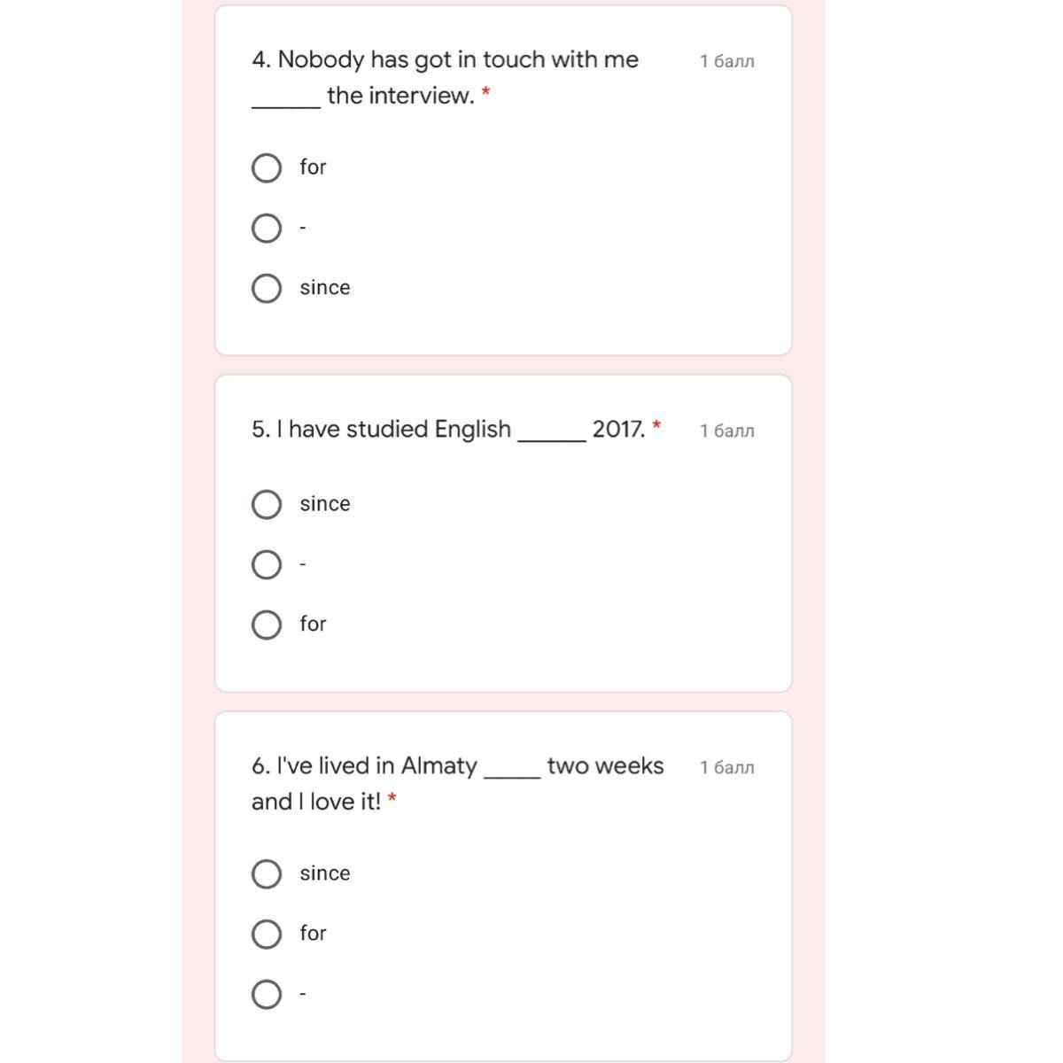1063x1063 pixels.
Task: Click the '1 балл' points label on question 6
Action: pos(726,767)
